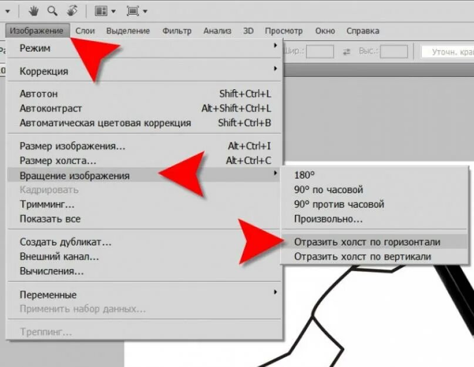
Task: Click the Шир. width input field
Action: [x=320, y=52]
